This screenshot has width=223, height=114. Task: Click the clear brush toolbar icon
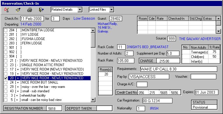pyautogui.click(x=18, y=10)
